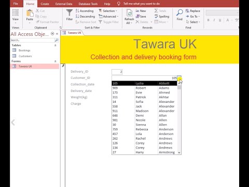The width and height of the screenshot is (249, 187).
Task: Select customer 27 Harry Armstrong
Action: point(144,152)
